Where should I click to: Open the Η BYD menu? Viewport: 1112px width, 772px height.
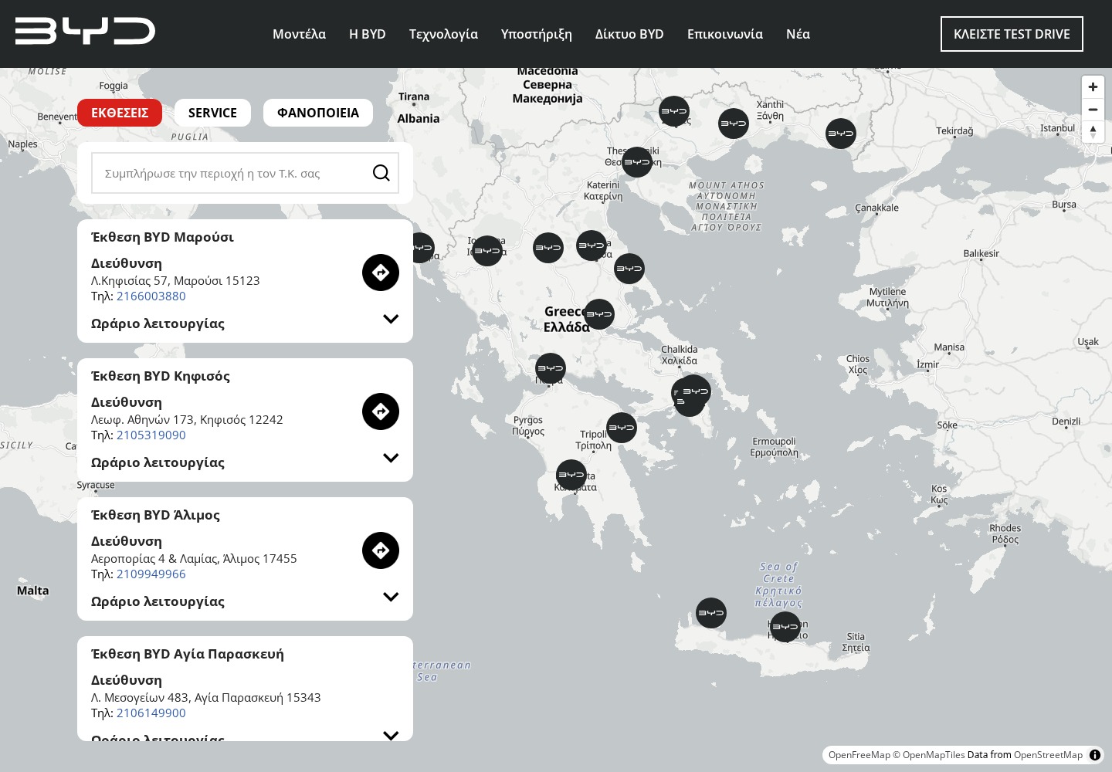click(x=368, y=34)
